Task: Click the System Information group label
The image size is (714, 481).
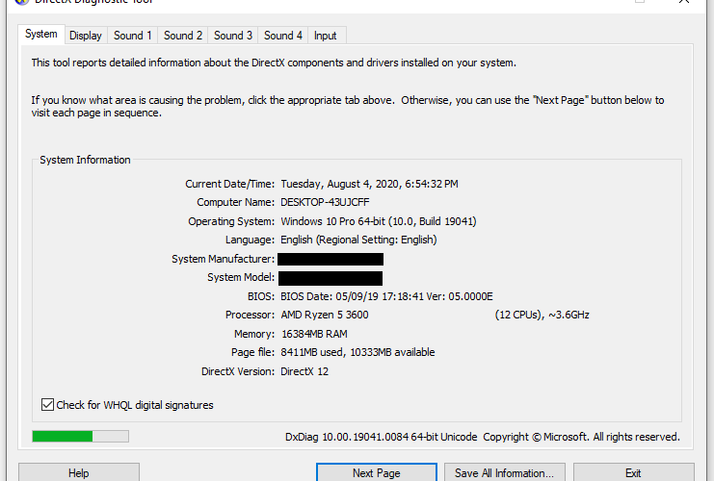Action: [x=85, y=160]
